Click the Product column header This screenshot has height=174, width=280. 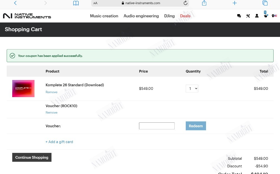(x=52, y=71)
